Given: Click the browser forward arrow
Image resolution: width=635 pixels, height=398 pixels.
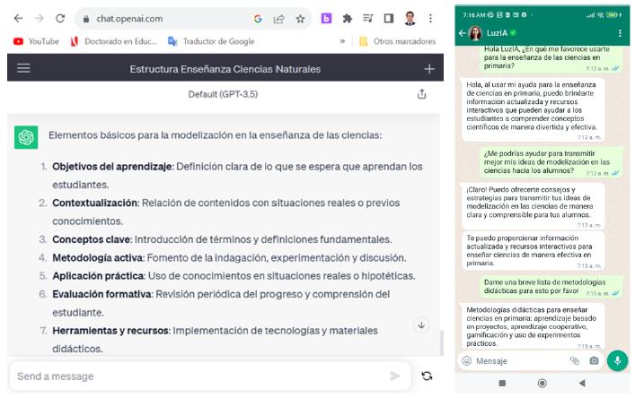Looking at the screenshot, I should coord(39,18).
